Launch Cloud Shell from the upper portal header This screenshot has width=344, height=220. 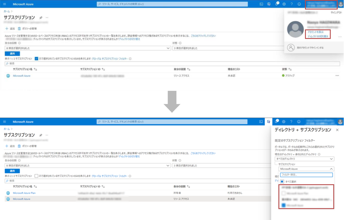coord(261,4)
